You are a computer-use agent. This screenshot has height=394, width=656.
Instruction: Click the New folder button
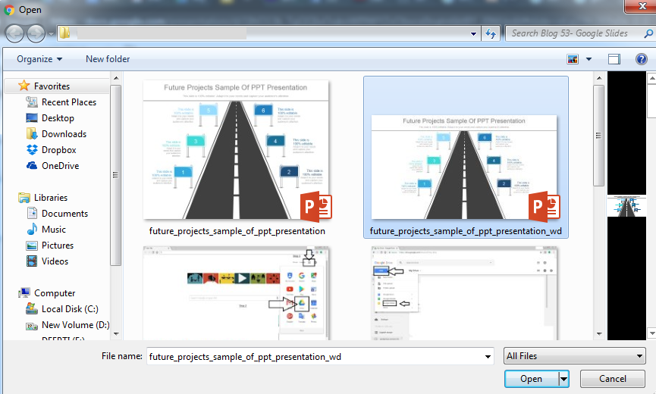(108, 59)
